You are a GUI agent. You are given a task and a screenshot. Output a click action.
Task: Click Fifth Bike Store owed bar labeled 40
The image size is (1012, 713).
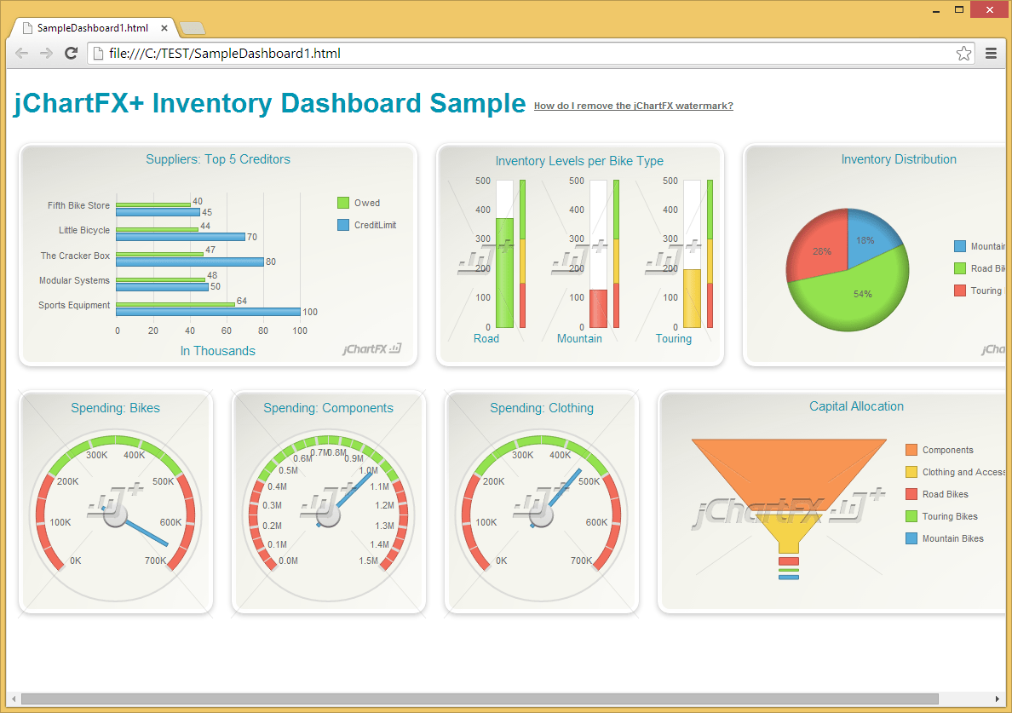pyautogui.click(x=153, y=204)
